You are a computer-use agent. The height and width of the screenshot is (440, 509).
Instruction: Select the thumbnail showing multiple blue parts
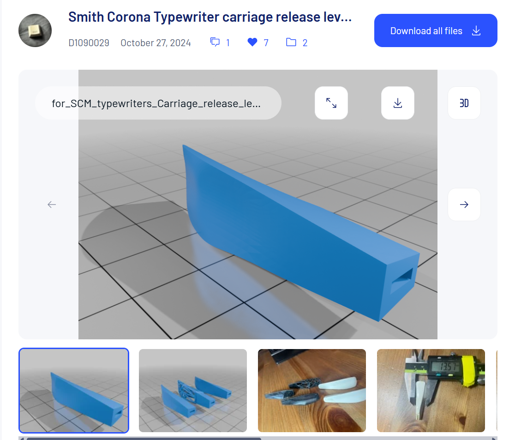[193, 390]
